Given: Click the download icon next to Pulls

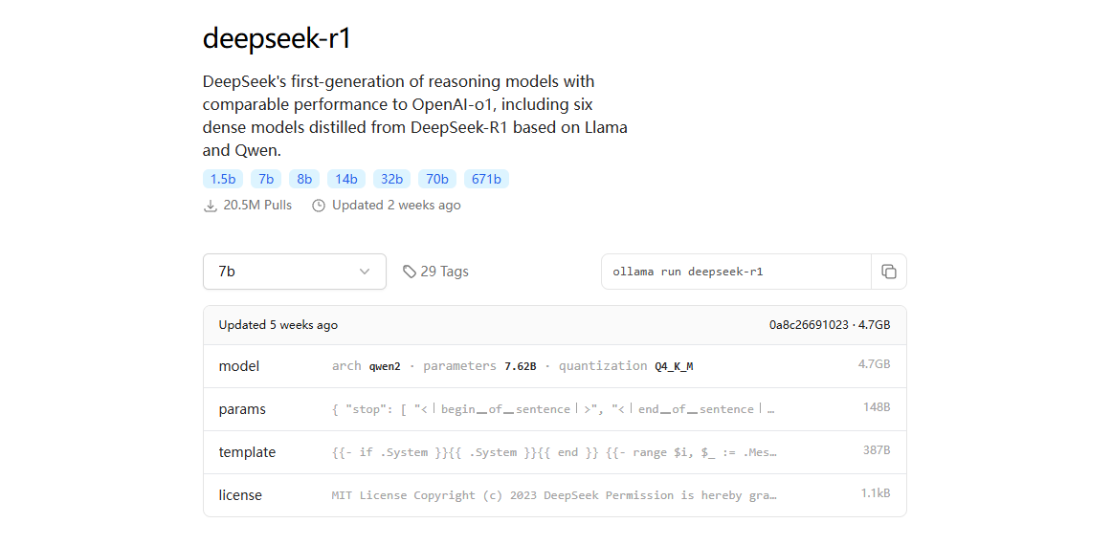Looking at the screenshot, I should [211, 206].
